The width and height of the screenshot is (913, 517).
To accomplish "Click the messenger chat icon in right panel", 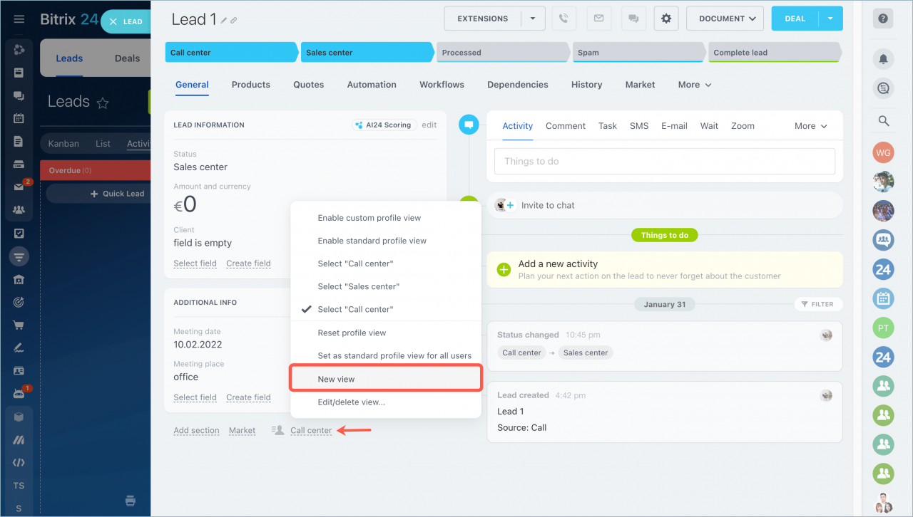I will [x=883, y=88].
